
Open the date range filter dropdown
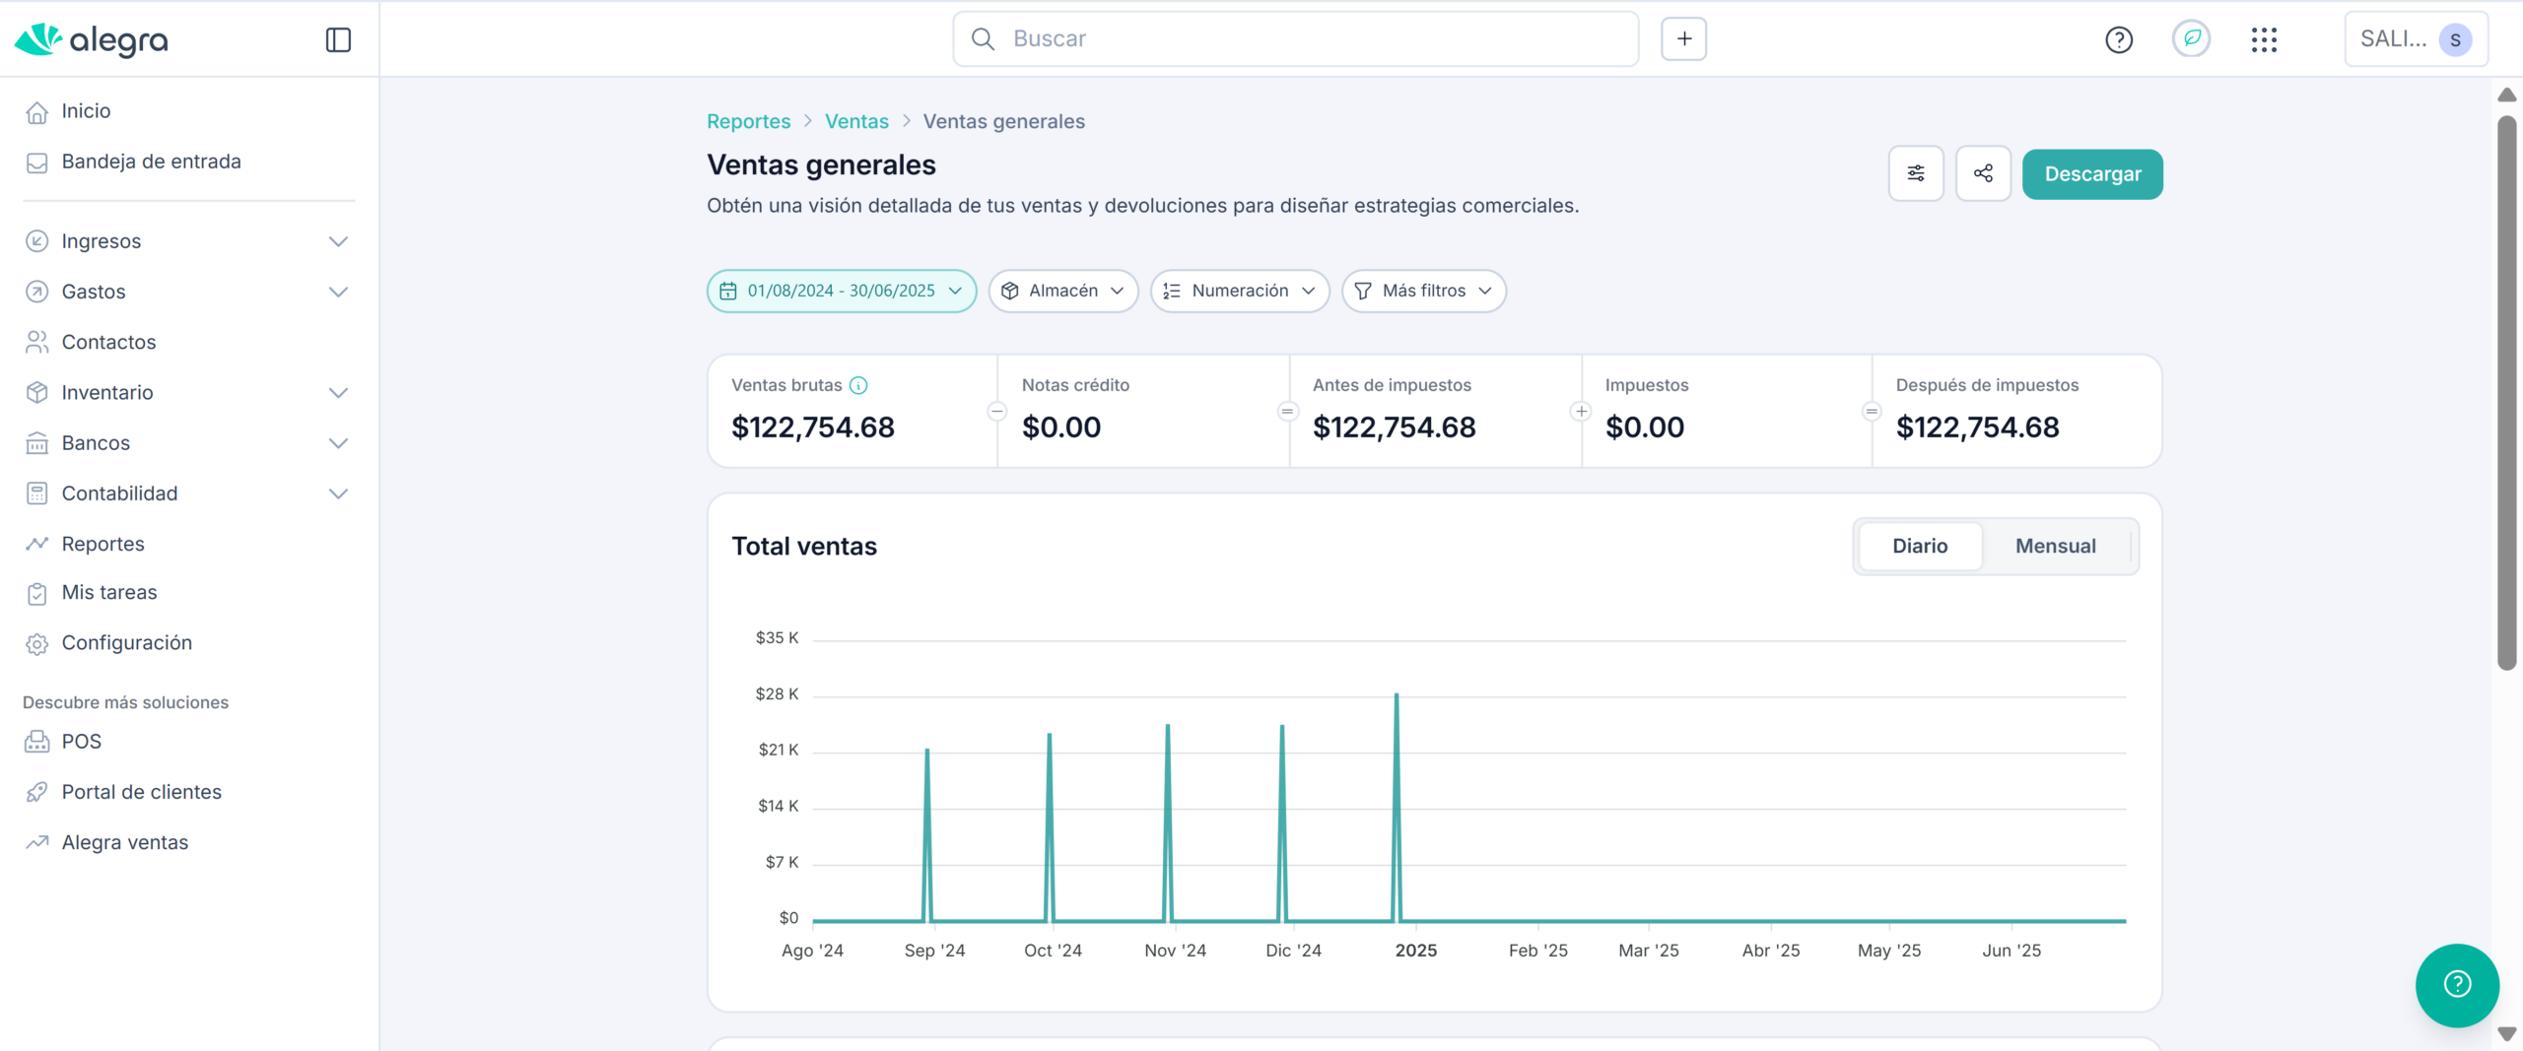pos(841,291)
